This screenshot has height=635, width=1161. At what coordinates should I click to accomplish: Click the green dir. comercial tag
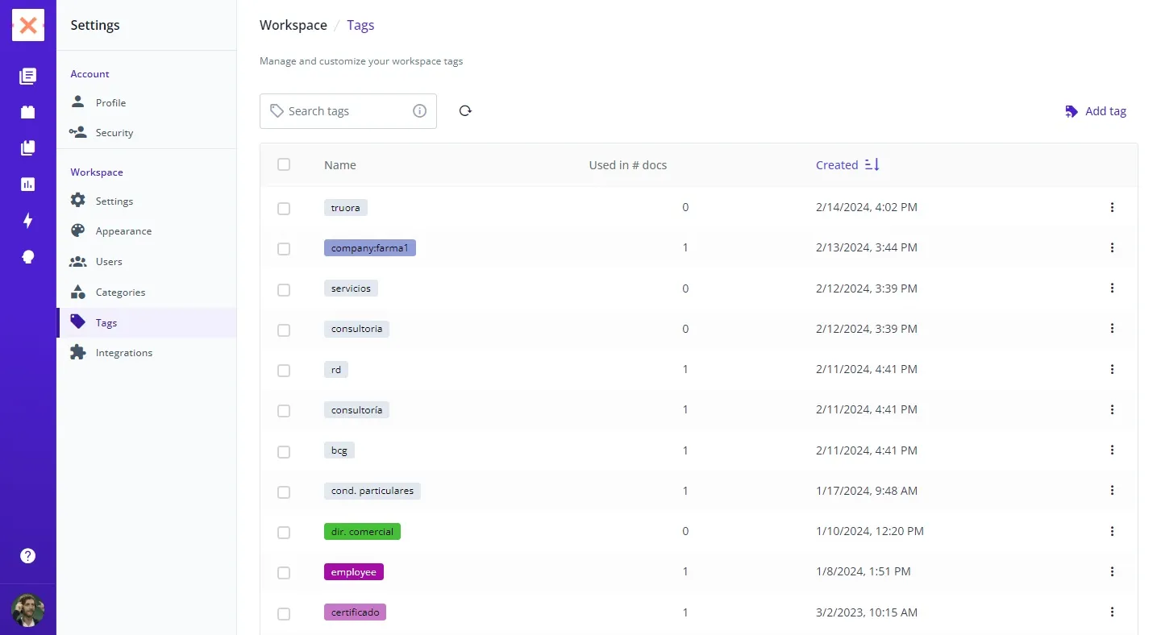362,532
